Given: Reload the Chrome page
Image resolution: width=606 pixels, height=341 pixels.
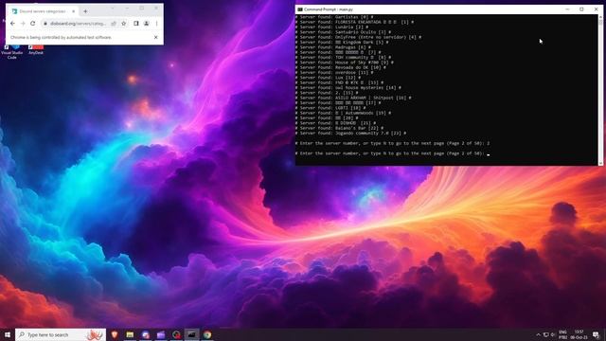Looking at the screenshot, I should coord(33,24).
